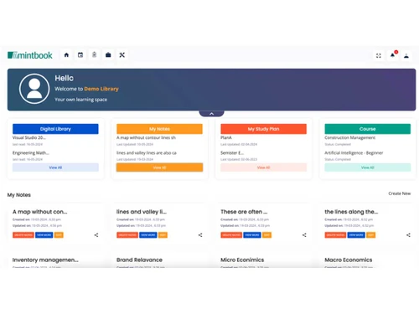The height and width of the screenshot is (314, 419).
Task: Open 'Brand Relavance' note title
Action: pyautogui.click(x=139, y=260)
